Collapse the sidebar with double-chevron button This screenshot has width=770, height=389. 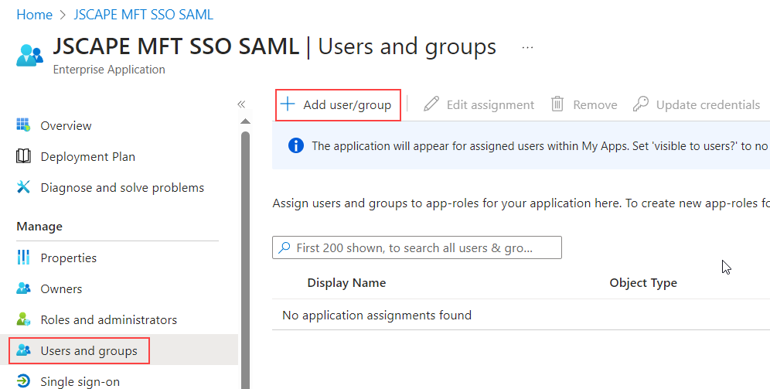tap(241, 104)
